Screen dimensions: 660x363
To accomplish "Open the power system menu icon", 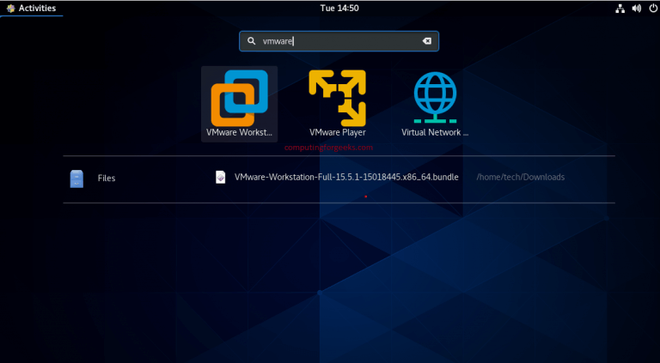I will coord(651,9).
